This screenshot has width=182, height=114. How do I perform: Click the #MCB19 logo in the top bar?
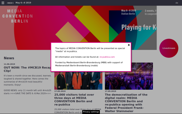(x=10, y=3)
